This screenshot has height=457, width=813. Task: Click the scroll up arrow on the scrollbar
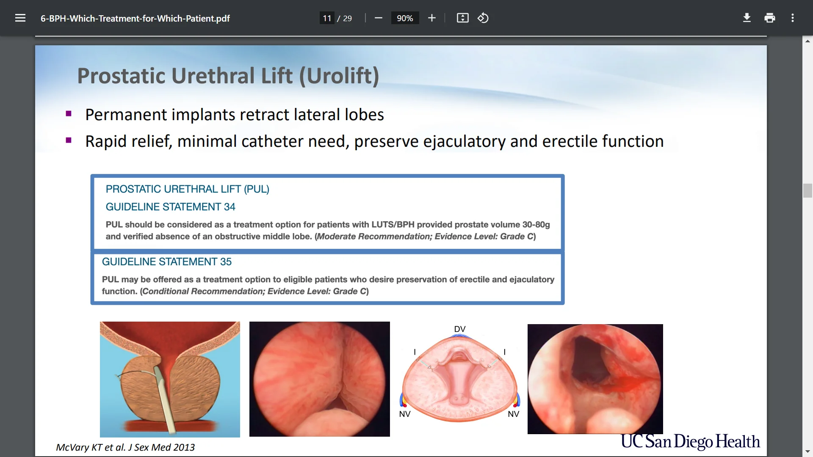(x=807, y=41)
